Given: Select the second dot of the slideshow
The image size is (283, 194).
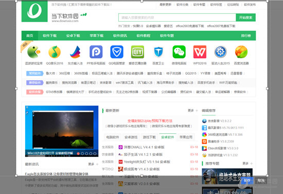Looking at the screenshot, I should tap(82, 153).
